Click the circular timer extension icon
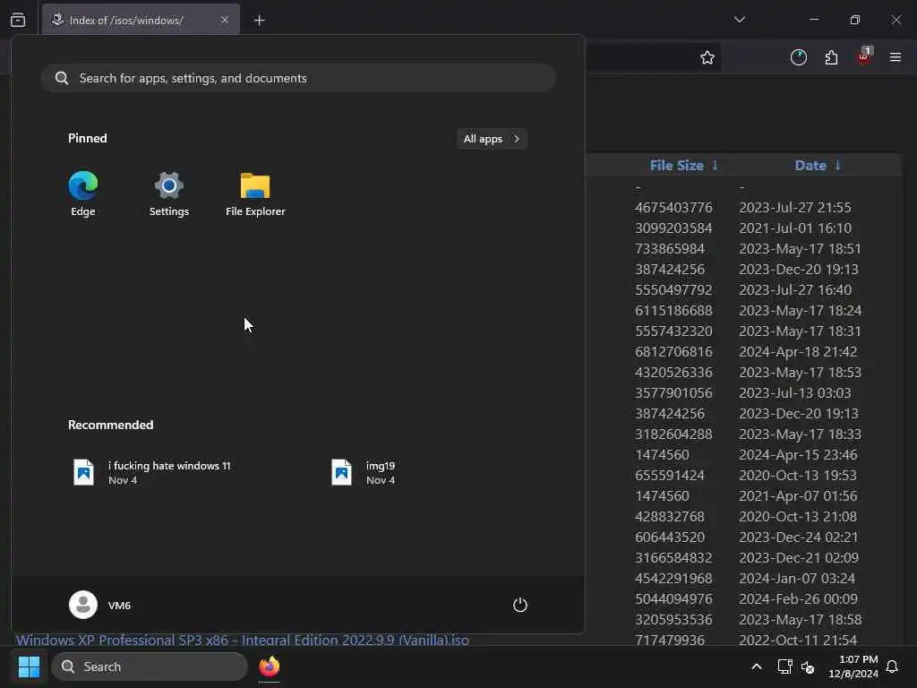Screen dimensions: 917x688 (798, 57)
